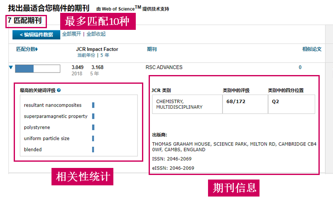Click the 出版商 label
333x204 pixels.
(160, 135)
